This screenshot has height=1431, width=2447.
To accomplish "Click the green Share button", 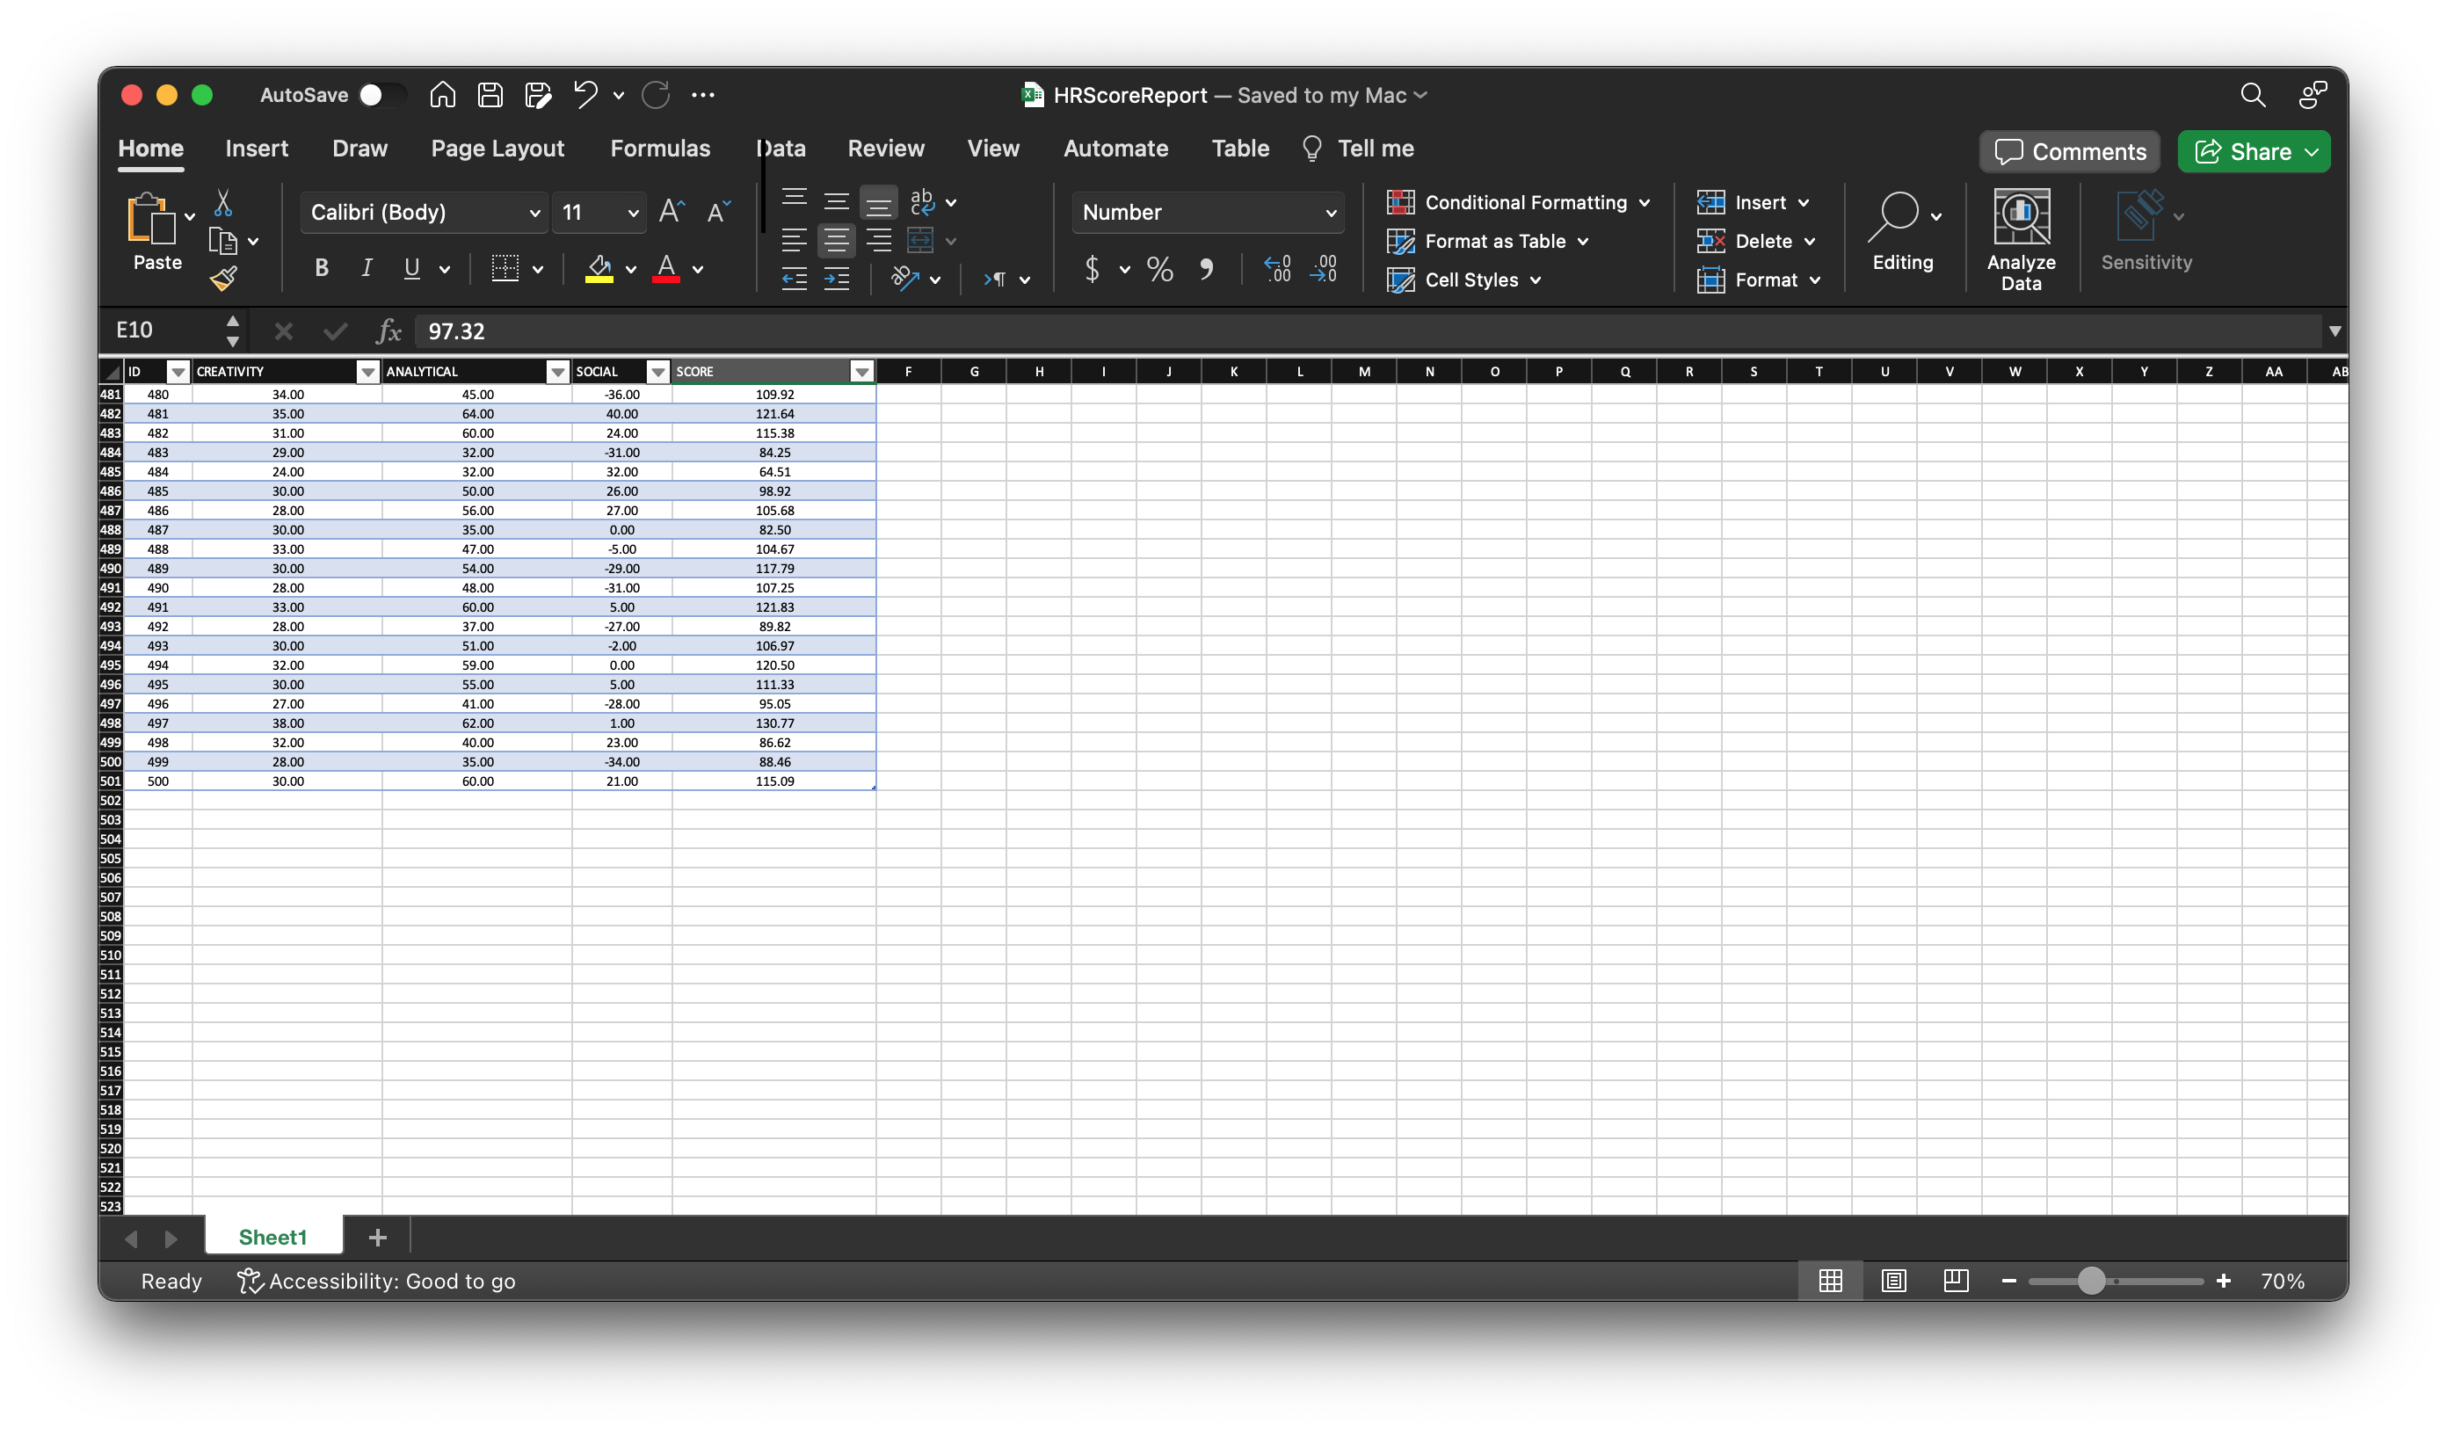I will (2253, 151).
